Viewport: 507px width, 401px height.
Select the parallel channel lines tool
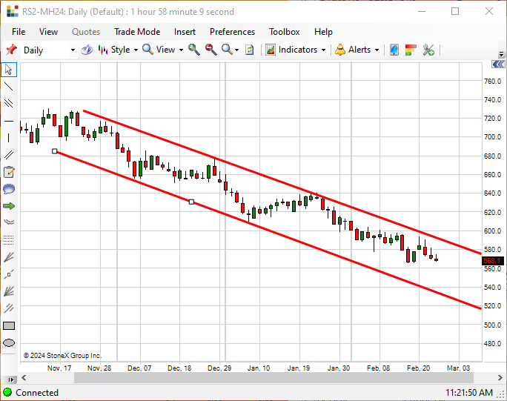pyautogui.click(x=9, y=155)
